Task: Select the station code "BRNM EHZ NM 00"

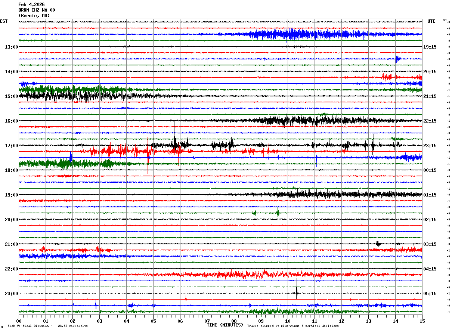Action: [x=37, y=10]
